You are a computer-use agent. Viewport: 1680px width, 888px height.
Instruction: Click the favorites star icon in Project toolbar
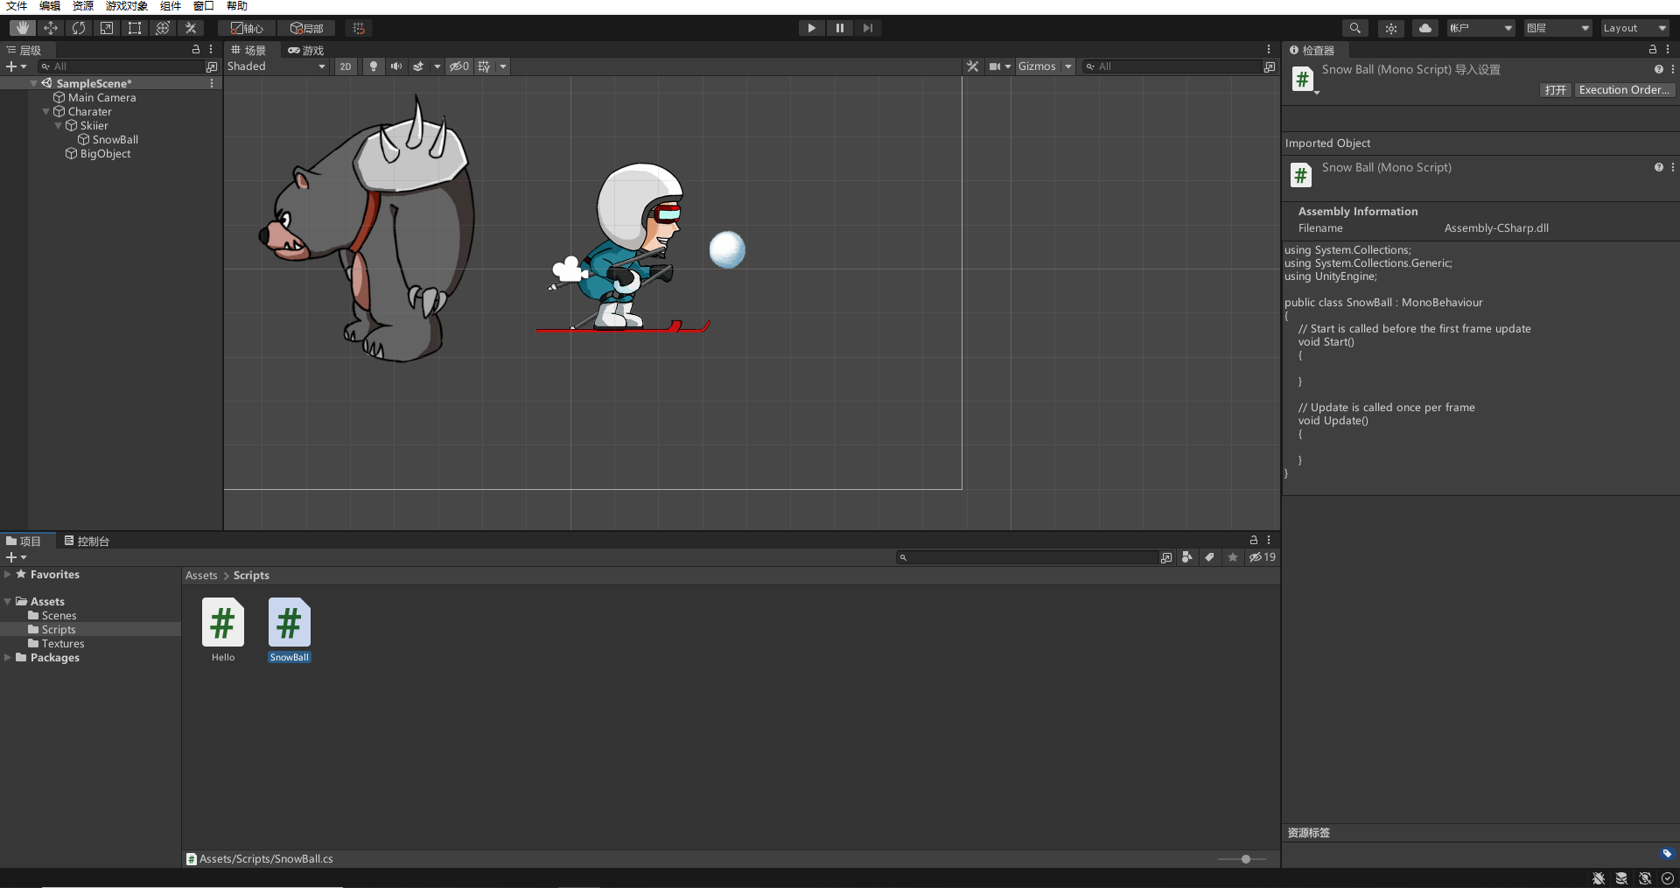(x=1233, y=557)
